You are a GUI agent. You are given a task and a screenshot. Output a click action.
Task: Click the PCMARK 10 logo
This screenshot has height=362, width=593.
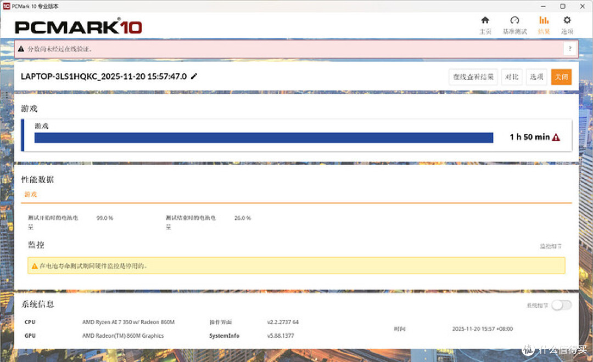click(79, 27)
